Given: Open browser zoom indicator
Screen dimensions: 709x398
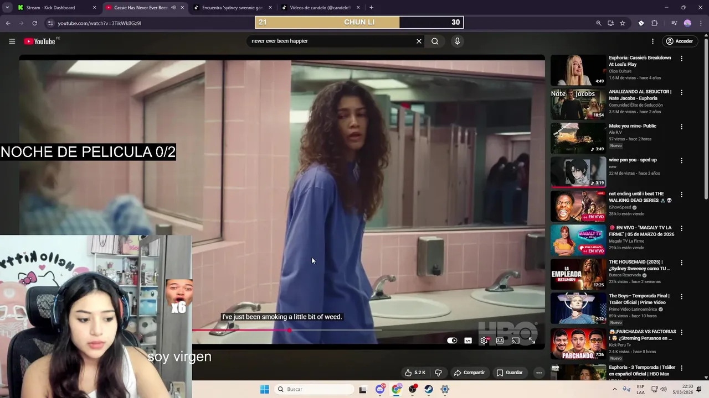Looking at the screenshot, I should coord(599,23).
